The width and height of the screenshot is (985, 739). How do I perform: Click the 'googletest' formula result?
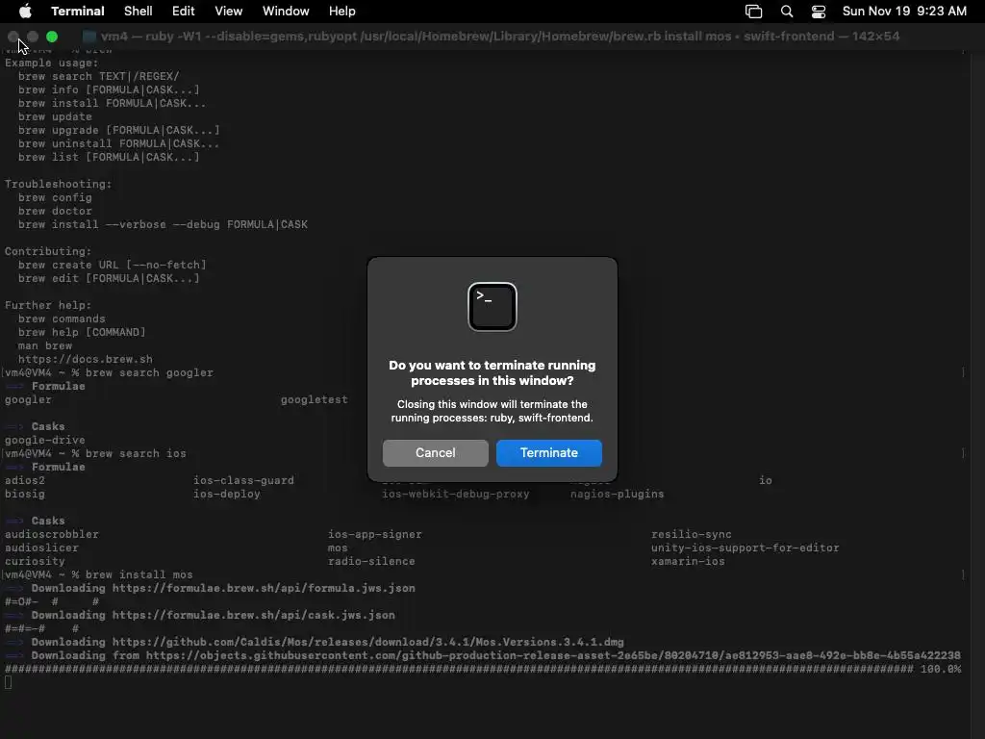(x=315, y=399)
